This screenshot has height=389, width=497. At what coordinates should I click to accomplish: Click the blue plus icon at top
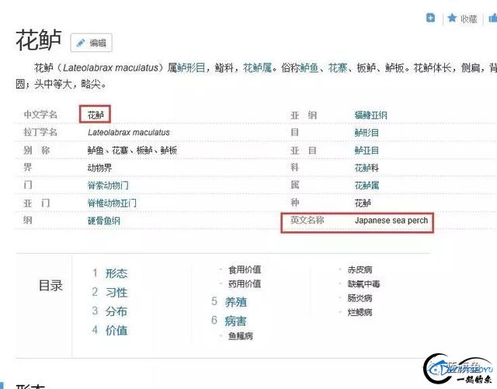pos(430,18)
